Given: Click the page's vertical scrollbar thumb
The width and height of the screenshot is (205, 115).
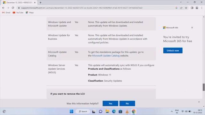Looking at the screenshot, I should click(x=204, y=87).
